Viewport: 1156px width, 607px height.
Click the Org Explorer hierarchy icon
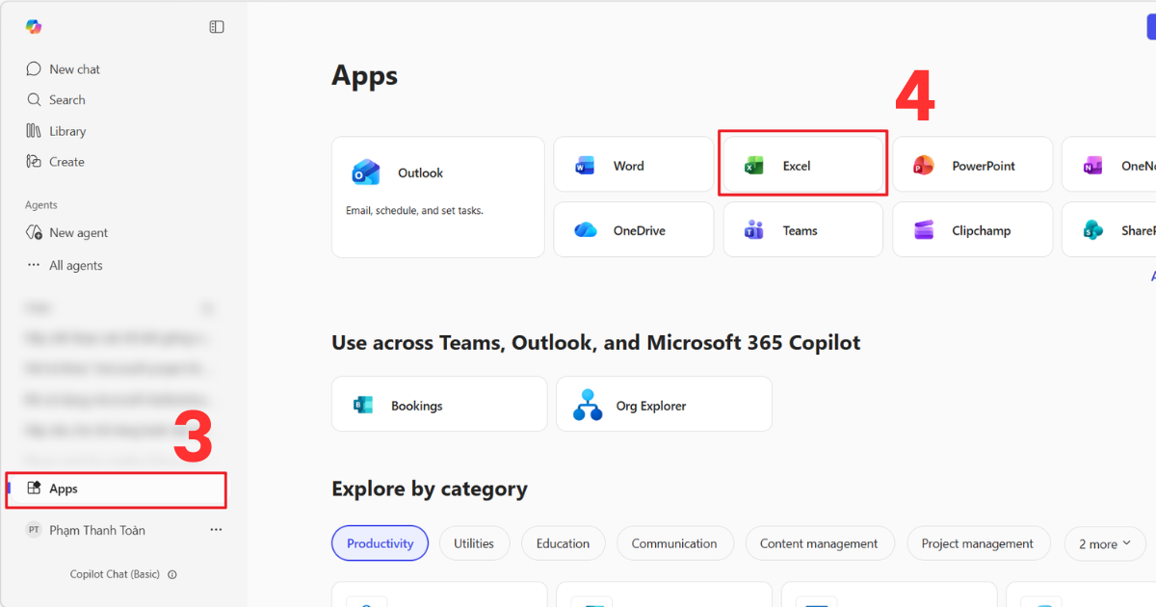click(x=588, y=406)
